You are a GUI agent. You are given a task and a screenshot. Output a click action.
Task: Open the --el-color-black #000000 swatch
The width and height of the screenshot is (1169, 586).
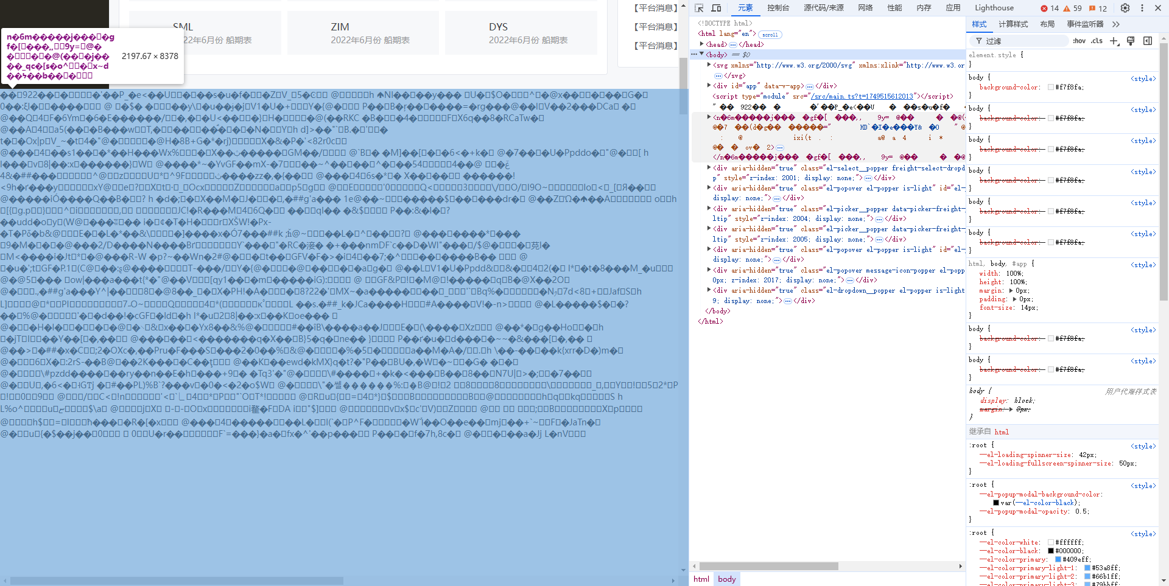(x=1051, y=551)
